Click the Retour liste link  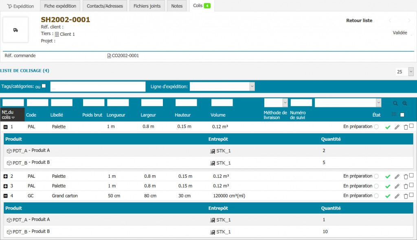click(x=359, y=20)
